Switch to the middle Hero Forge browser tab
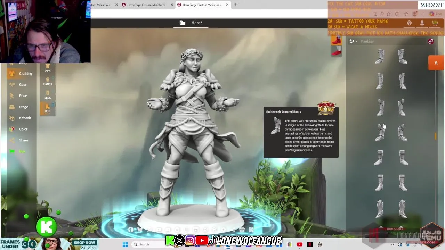Viewport: 445px width, 250px height. 146,5
